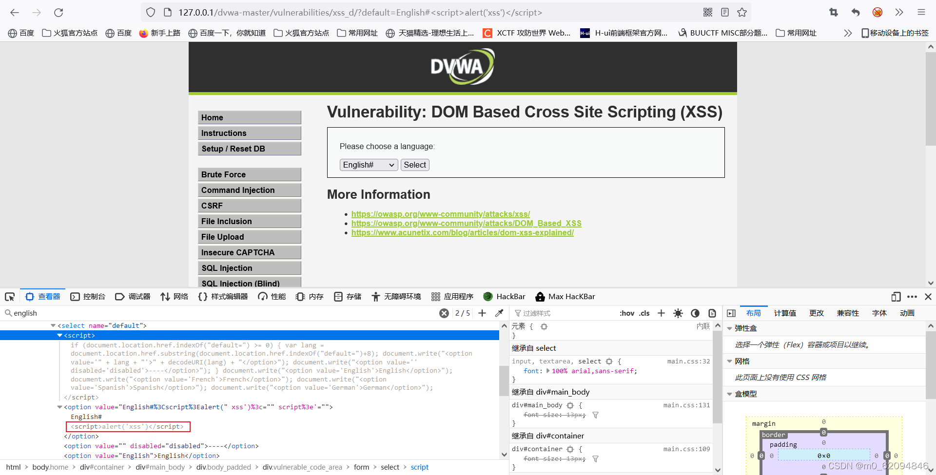This screenshot has width=936, height=475.
Task: Click the filter icon beside div#container font-size
Action: point(595,459)
